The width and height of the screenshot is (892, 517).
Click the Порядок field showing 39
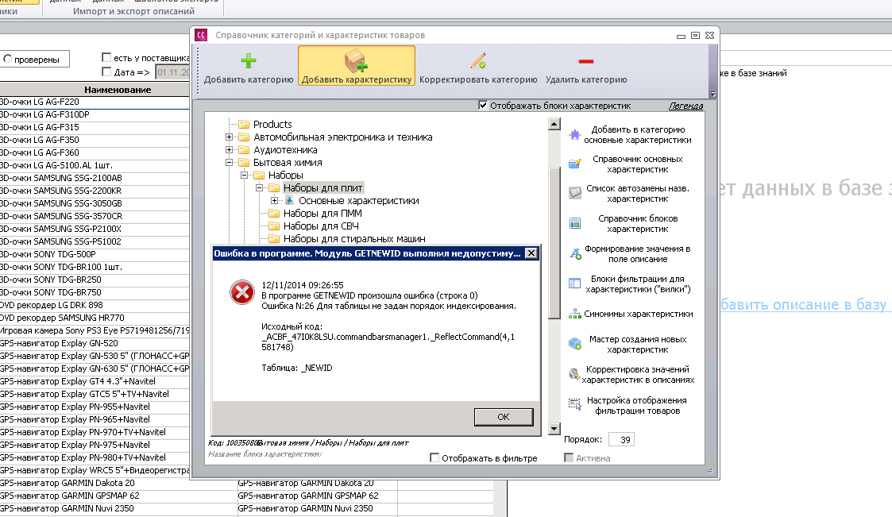click(621, 440)
